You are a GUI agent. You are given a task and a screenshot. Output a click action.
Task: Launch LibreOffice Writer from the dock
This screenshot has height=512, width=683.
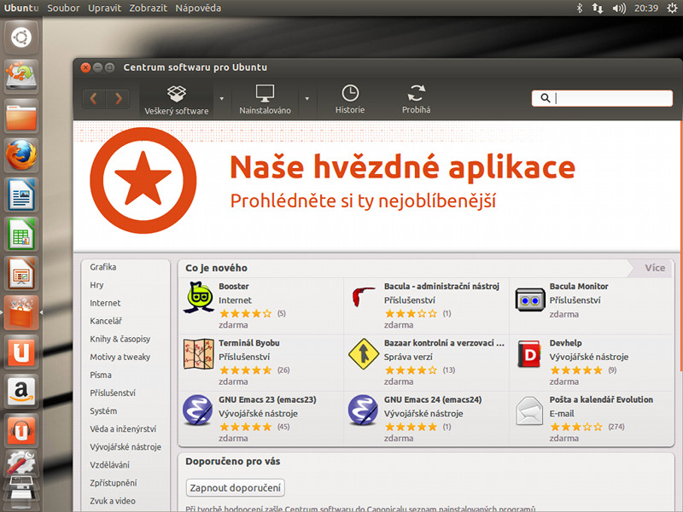click(21, 195)
